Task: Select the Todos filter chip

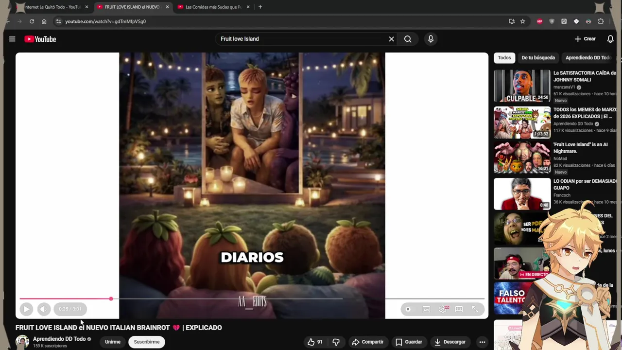Action: coord(504,58)
